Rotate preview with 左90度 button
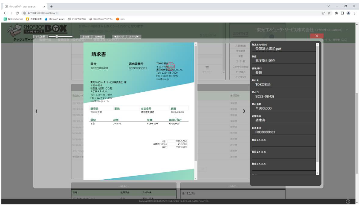Viewport: 360px width, 207px height. pos(86,36)
